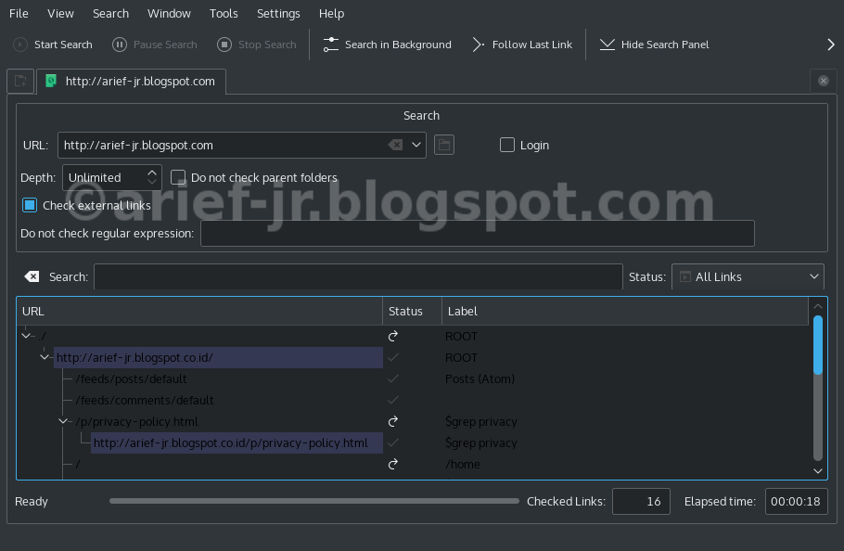Open the Help menu
The height and width of the screenshot is (551, 844).
(332, 14)
